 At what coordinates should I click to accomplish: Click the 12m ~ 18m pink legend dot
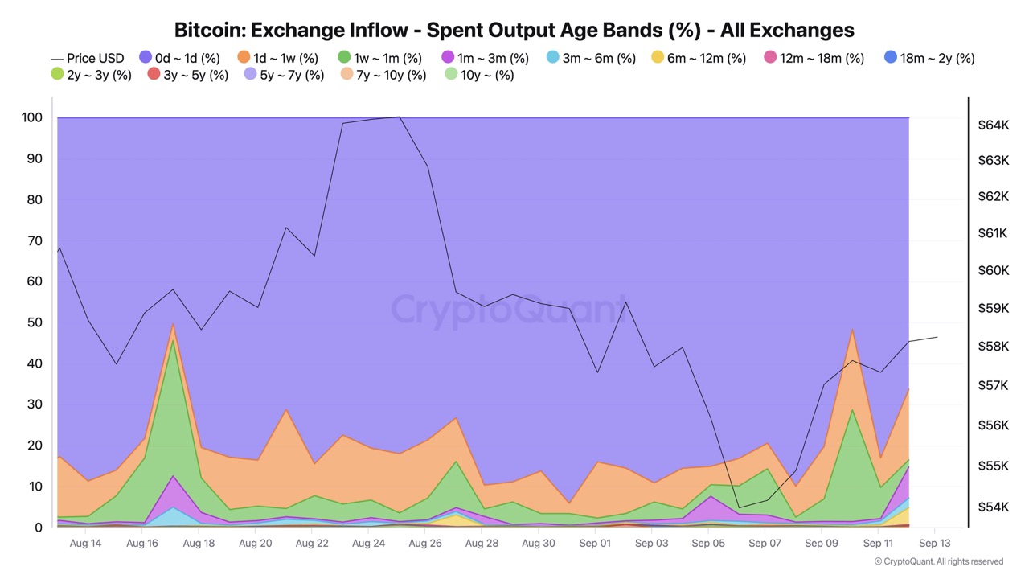pyautogui.click(x=770, y=57)
